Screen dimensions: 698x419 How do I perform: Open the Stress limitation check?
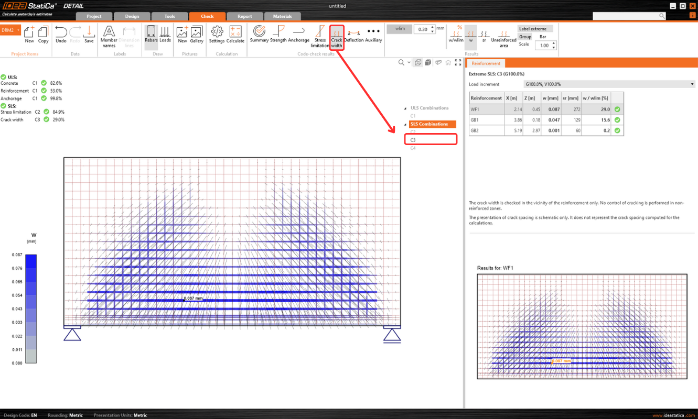(320, 37)
